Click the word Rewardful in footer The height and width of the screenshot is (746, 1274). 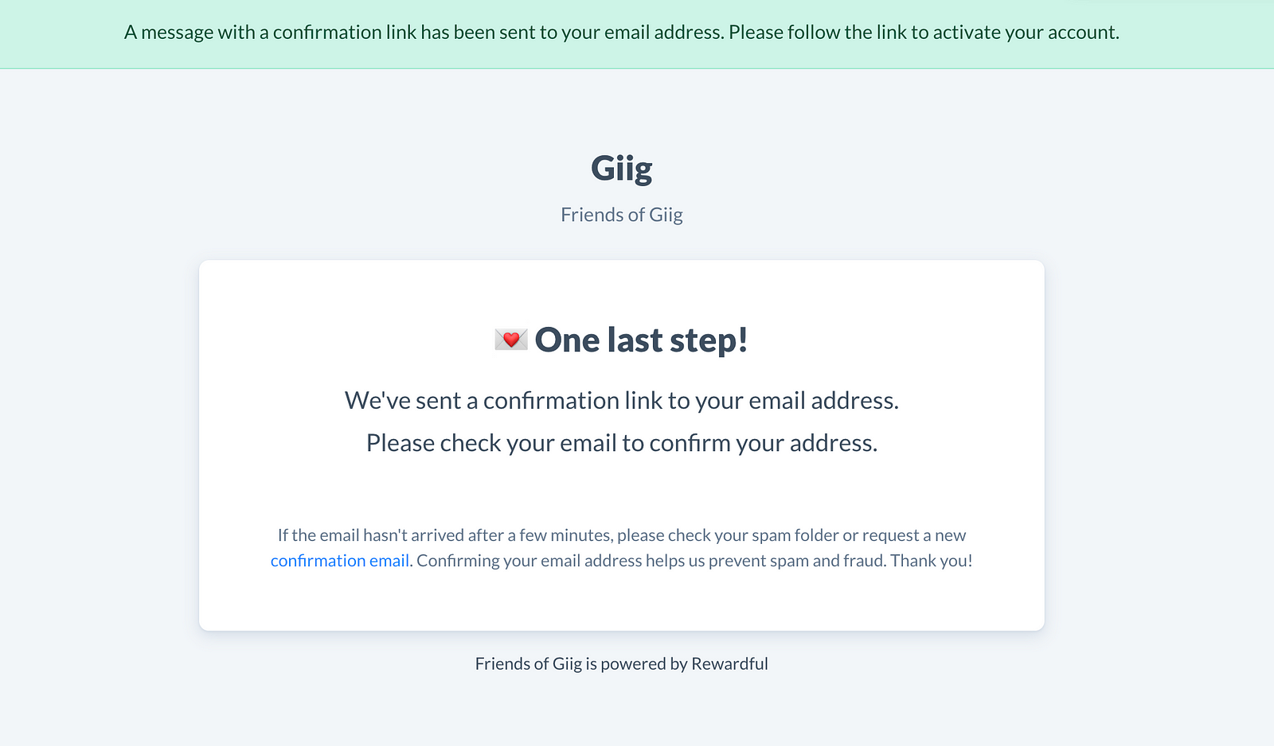pyautogui.click(x=729, y=664)
